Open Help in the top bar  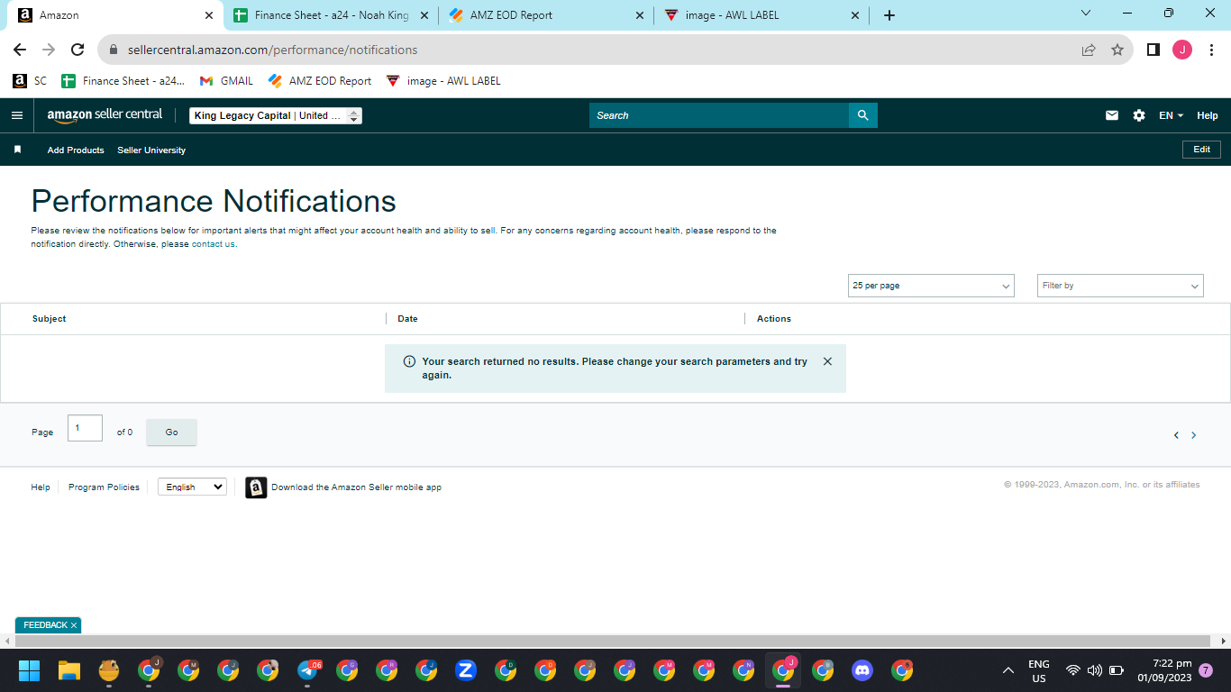click(1208, 115)
